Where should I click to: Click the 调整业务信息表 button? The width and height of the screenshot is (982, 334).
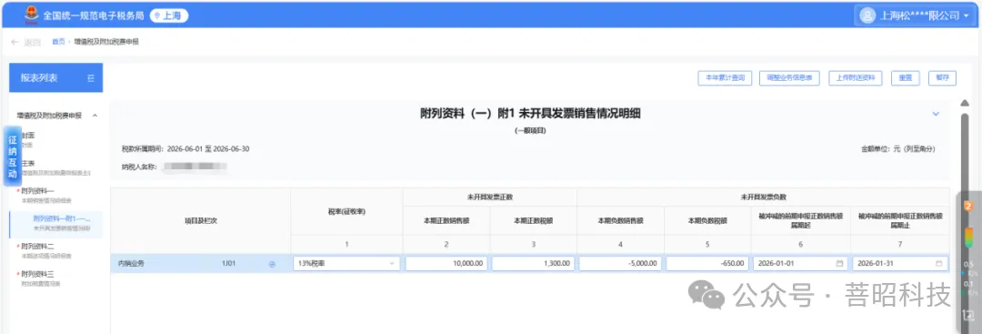tap(790, 78)
